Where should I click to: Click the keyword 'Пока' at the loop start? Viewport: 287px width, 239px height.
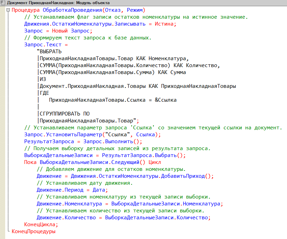(30, 162)
